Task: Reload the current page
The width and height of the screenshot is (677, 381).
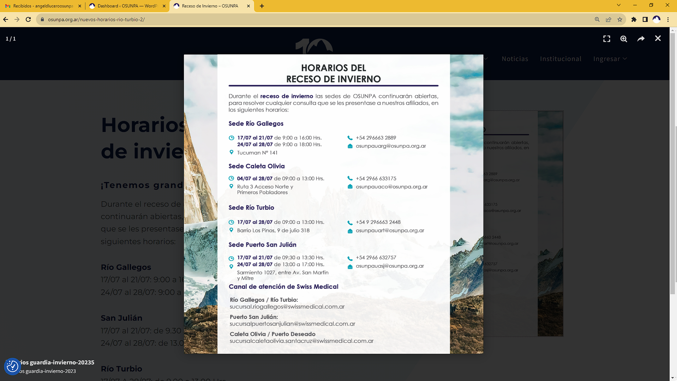Action: point(28,19)
